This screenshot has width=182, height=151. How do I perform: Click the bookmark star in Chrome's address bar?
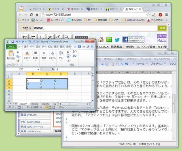pos(148,15)
